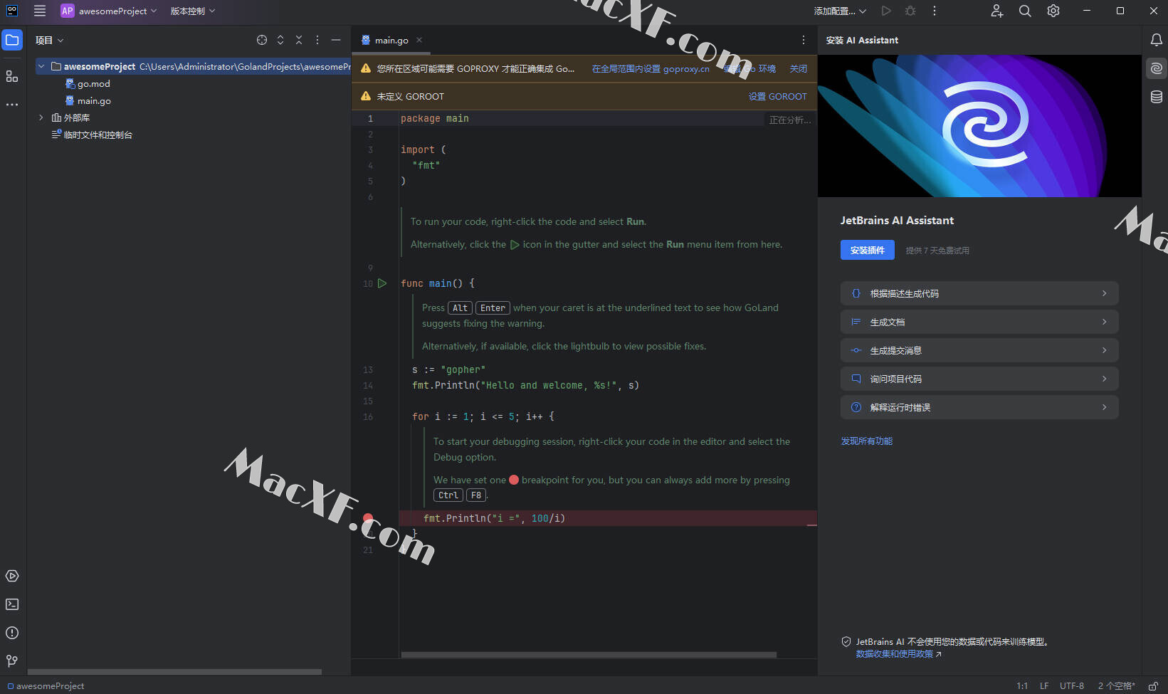Click the Run button in toolbar

[x=886, y=11]
